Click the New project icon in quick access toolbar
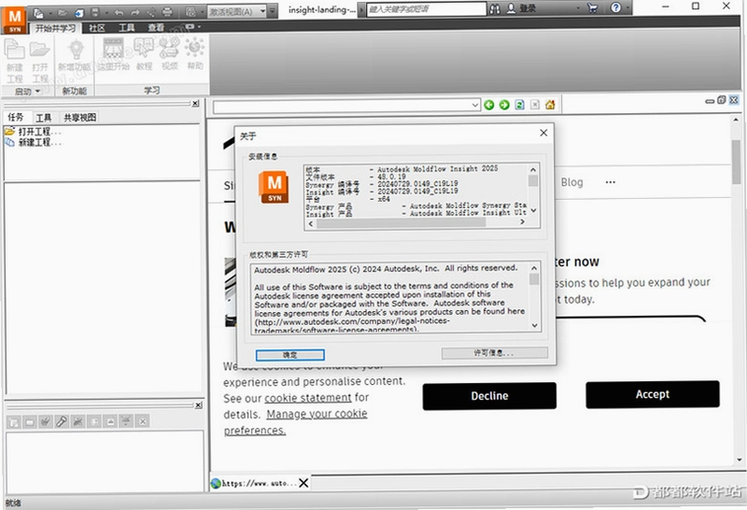Screen dimensions: 747x510 (x=38, y=13)
